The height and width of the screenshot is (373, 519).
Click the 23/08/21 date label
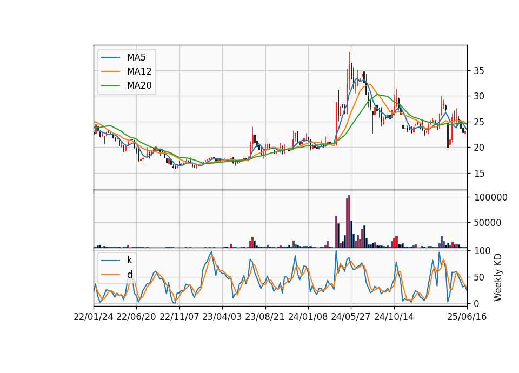(265, 317)
